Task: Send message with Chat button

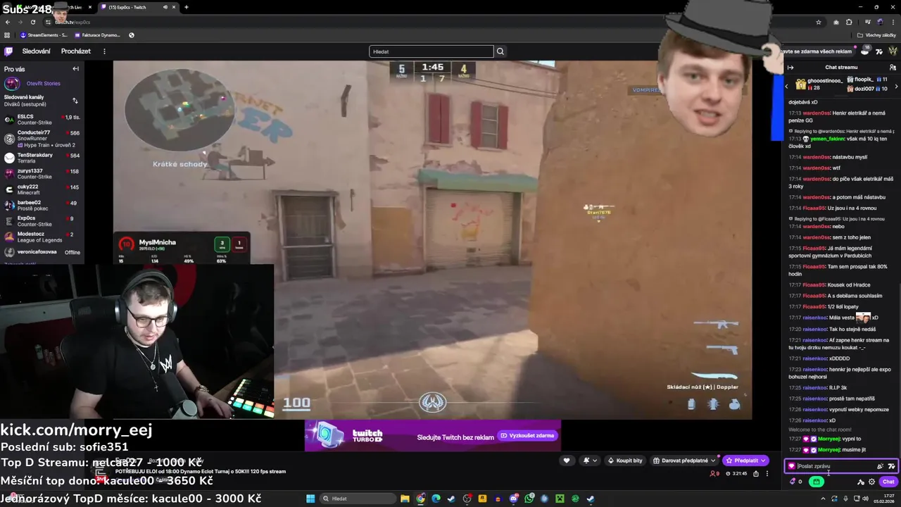Action: click(888, 482)
